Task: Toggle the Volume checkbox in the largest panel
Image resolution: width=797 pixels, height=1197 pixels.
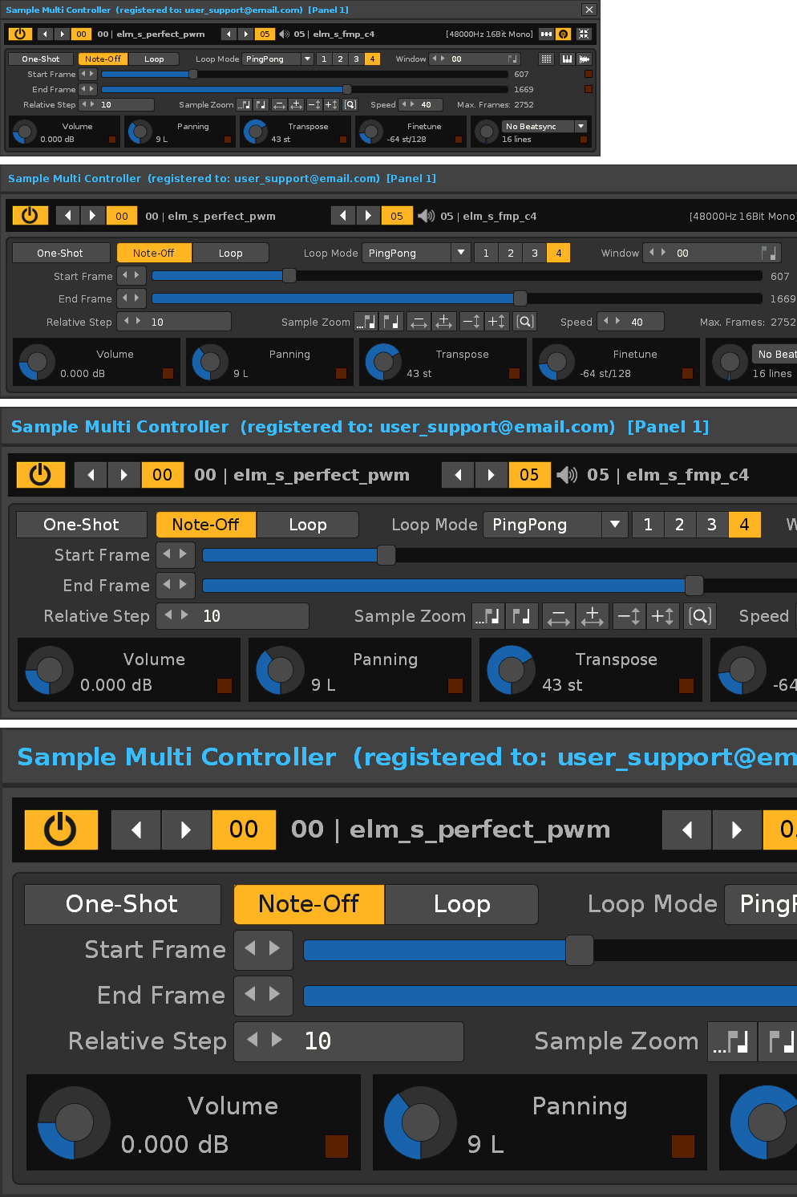Action: pyautogui.click(x=336, y=1146)
